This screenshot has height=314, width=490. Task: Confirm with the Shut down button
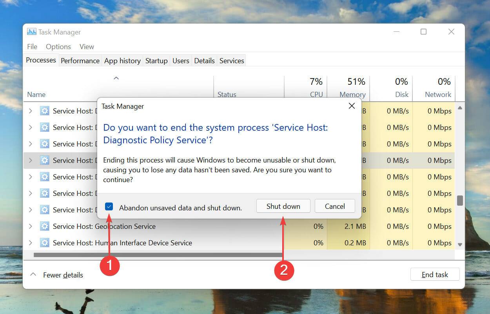[283, 206]
